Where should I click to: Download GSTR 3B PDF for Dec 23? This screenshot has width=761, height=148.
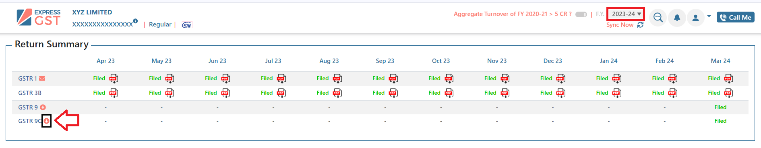561,93
